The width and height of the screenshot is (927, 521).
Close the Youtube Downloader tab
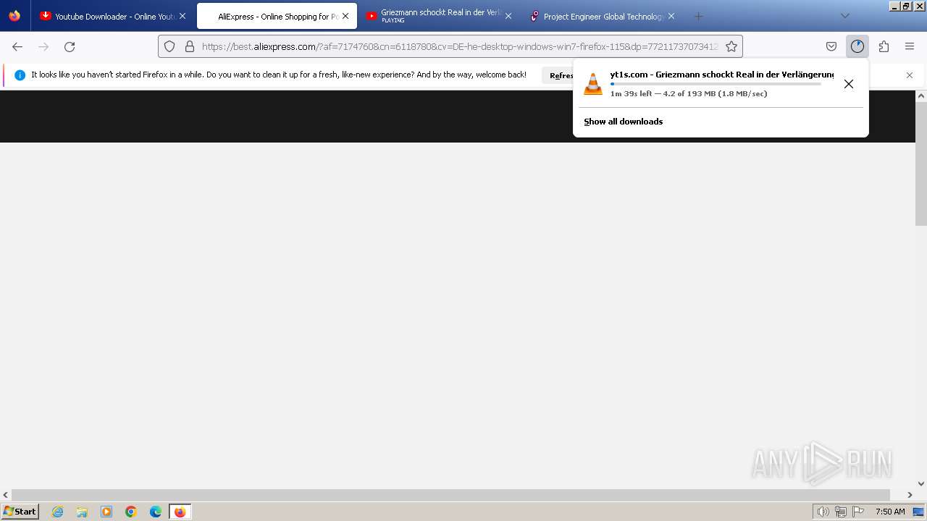point(183,16)
